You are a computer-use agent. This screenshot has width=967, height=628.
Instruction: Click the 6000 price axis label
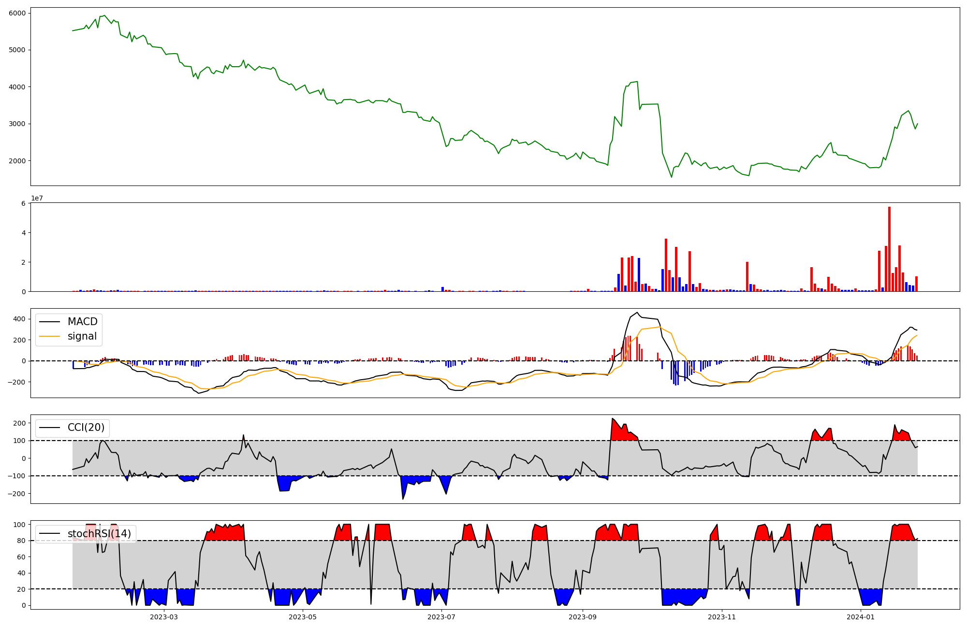click(17, 13)
